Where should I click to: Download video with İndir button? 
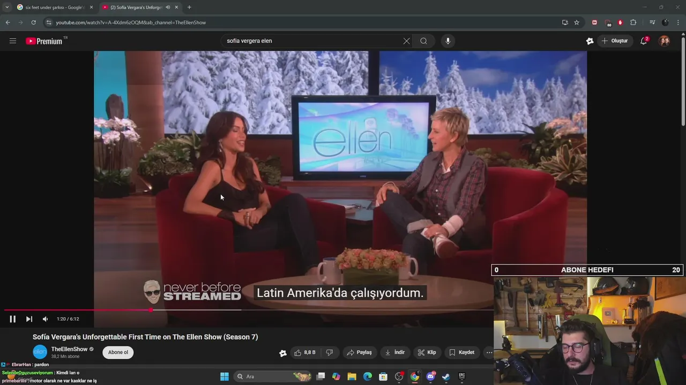395,352
